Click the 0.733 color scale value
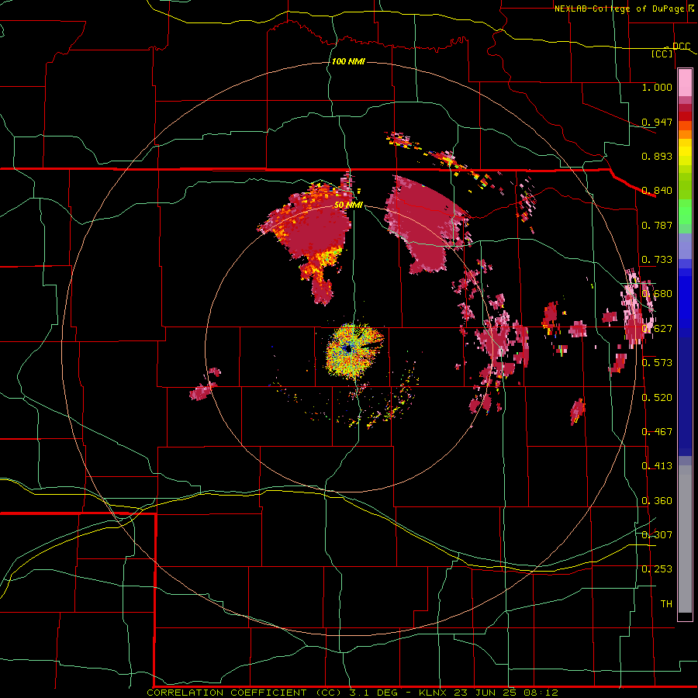This screenshot has height=698, width=698. (x=657, y=260)
